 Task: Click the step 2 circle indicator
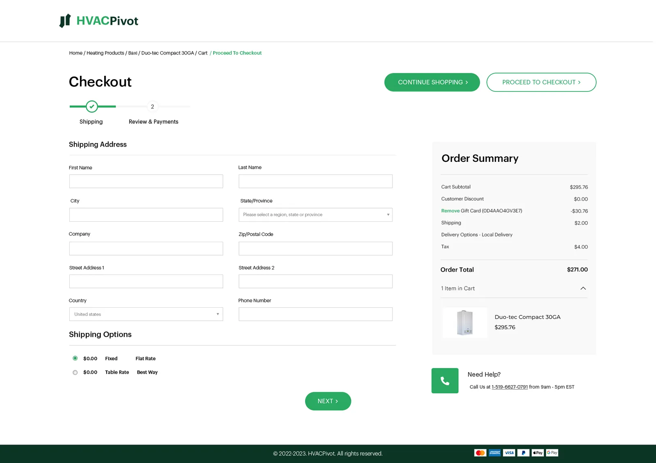(x=153, y=107)
